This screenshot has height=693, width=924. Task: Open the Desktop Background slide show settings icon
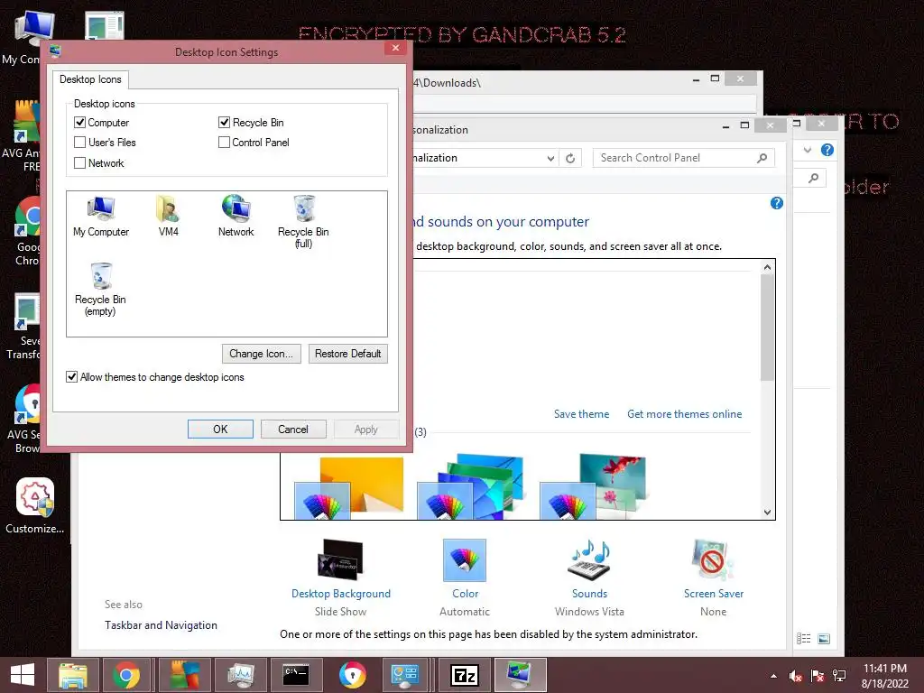pos(340,559)
